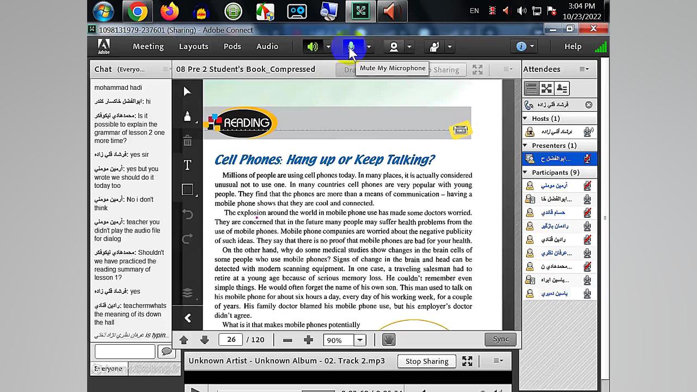Mute my microphone
The image size is (697, 392).
tap(351, 47)
